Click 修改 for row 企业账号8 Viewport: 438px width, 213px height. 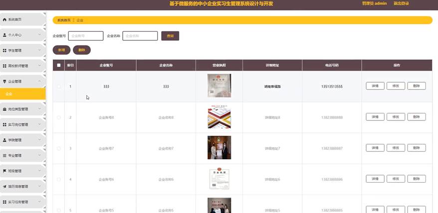(396, 117)
